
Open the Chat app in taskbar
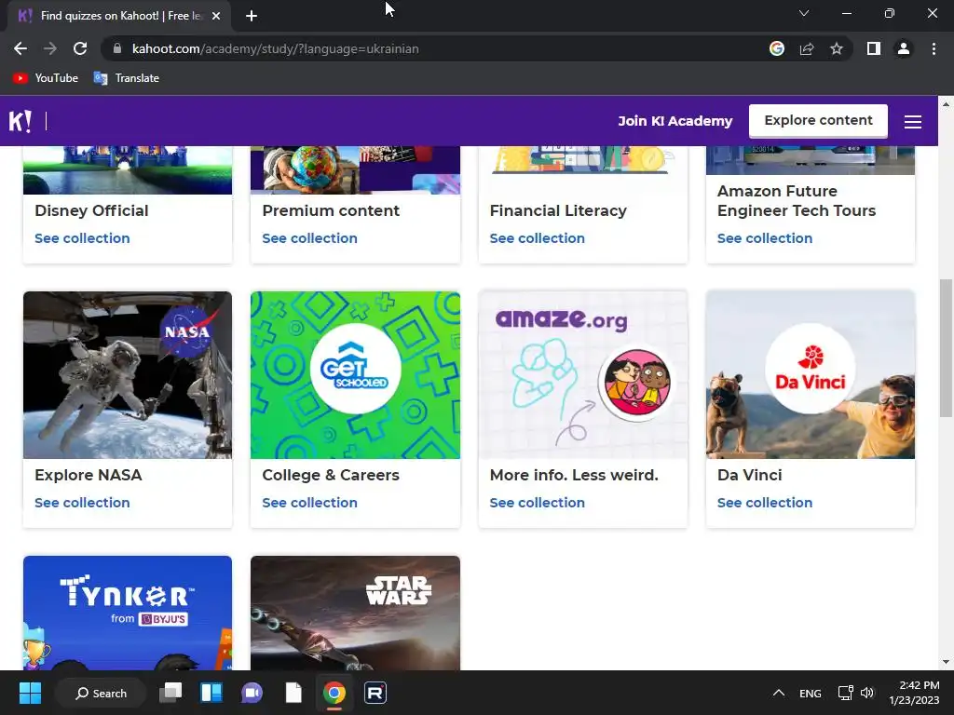click(x=252, y=693)
